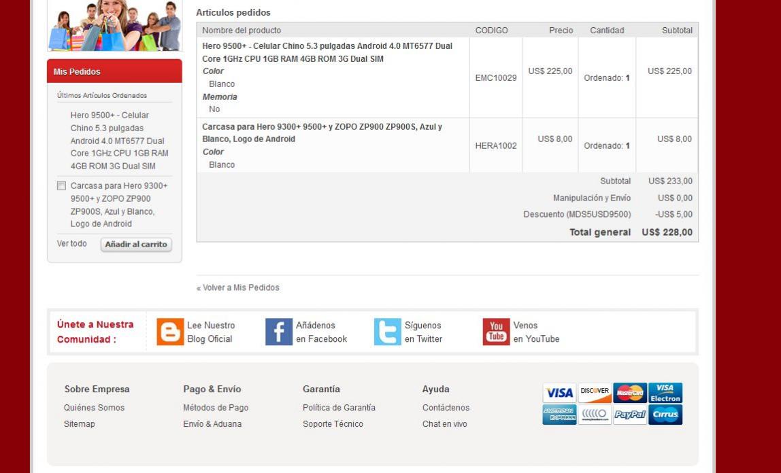The width and height of the screenshot is (781, 473).
Task: Click the Total general US$ 228,00 value
Action: pyautogui.click(x=667, y=232)
